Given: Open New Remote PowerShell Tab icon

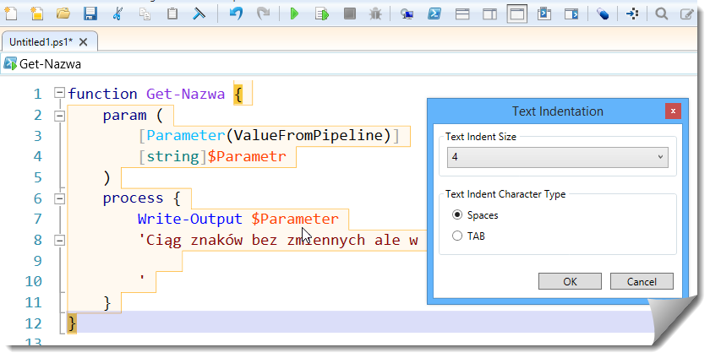Looking at the screenshot, I should coord(407,14).
